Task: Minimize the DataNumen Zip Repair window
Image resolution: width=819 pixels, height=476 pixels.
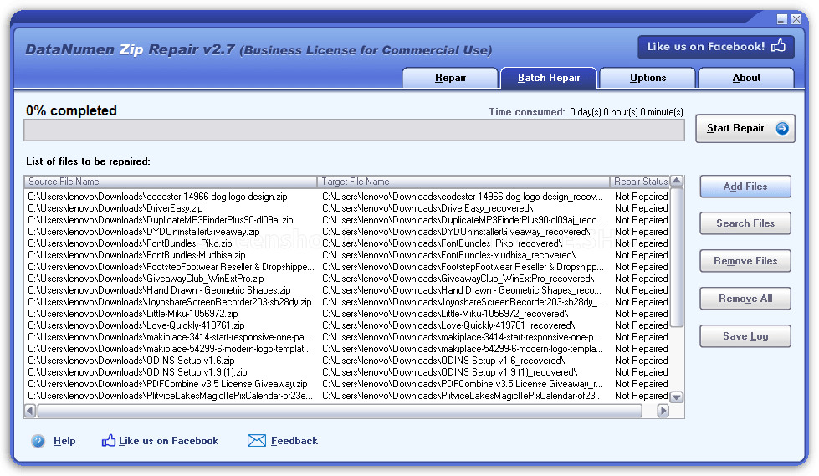Action: click(x=782, y=19)
